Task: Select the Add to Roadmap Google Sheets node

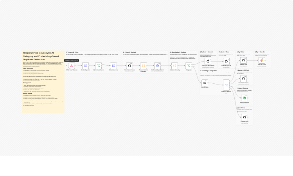Action: click(x=244, y=98)
